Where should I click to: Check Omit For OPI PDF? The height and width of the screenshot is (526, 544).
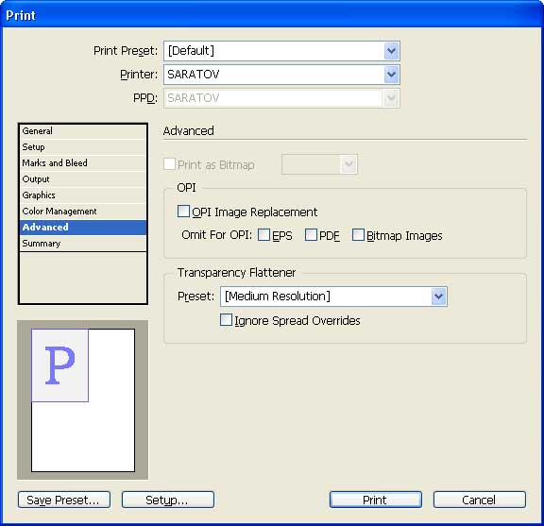tap(311, 235)
